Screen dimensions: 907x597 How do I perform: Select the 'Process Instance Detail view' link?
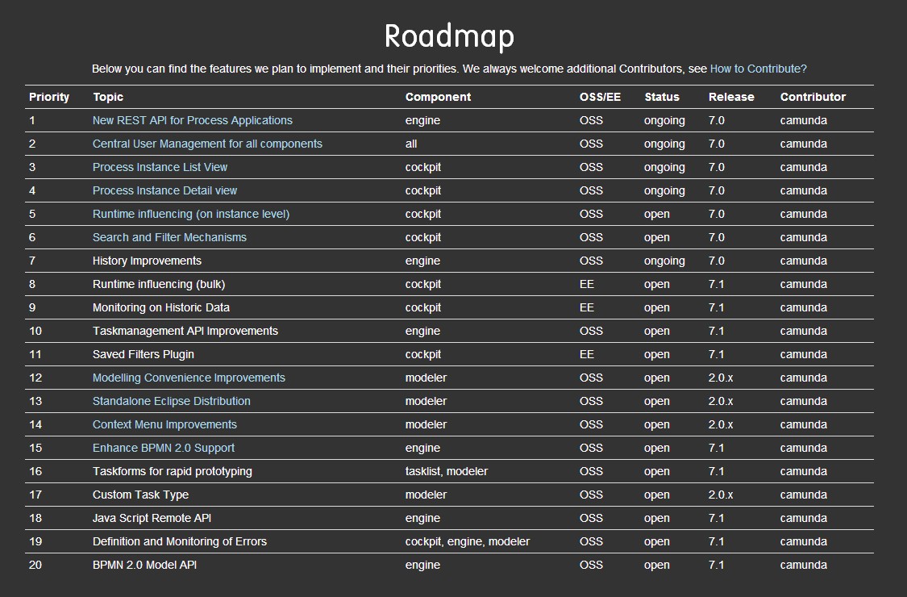[x=164, y=190]
